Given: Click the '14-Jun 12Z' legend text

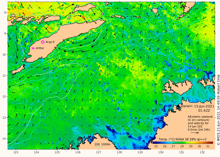Looking at the screenshot, I should [195, 126].
